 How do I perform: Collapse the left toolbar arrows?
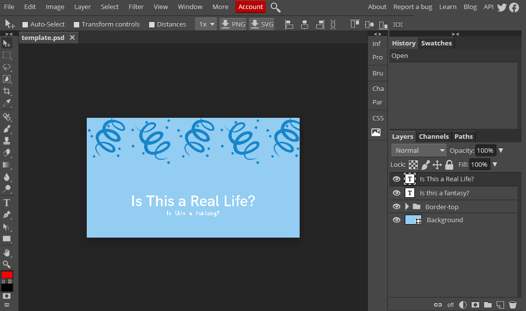pyautogui.click(x=9, y=34)
